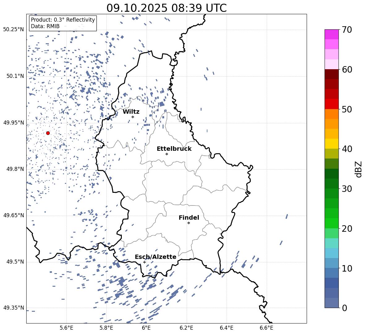The height and width of the screenshot is (334, 366).
Task: Click the 6.6°E longitude tick label
Action: click(x=266, y=328)
